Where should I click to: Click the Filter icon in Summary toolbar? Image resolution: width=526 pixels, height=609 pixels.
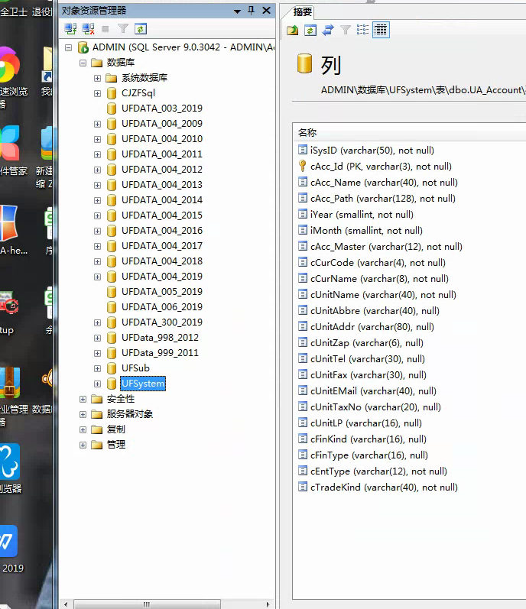tap(346, 30)
